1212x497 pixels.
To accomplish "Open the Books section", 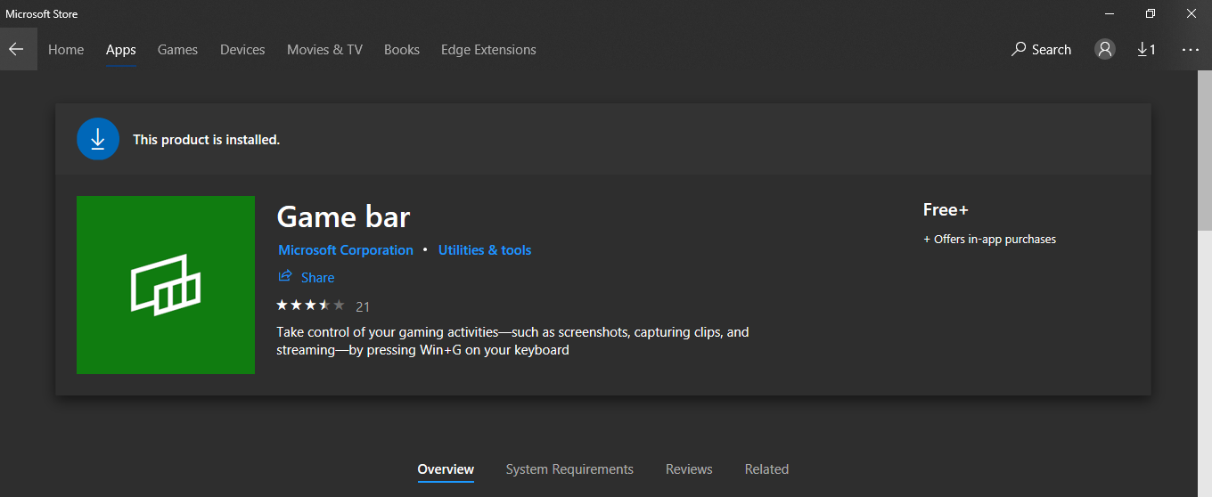I will (402, 50).
